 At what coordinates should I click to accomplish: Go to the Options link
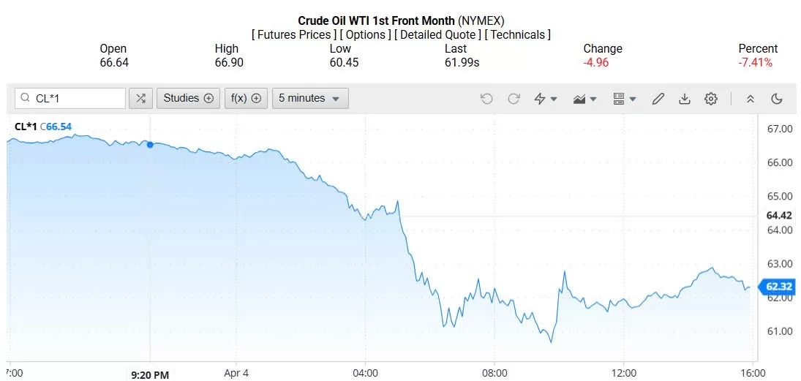[366, 34]
